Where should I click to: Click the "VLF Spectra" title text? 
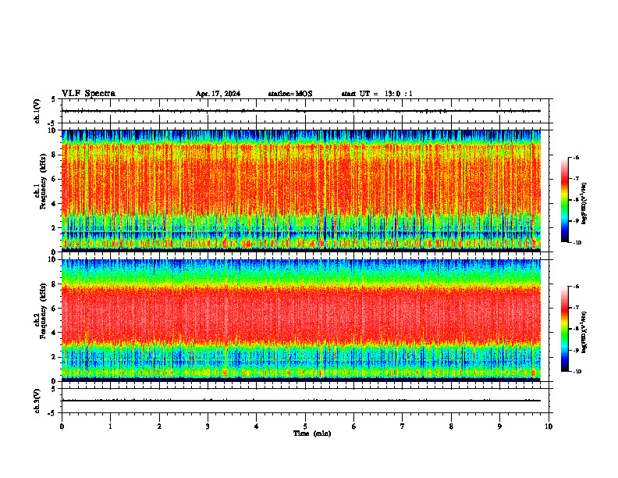point(88,94)
